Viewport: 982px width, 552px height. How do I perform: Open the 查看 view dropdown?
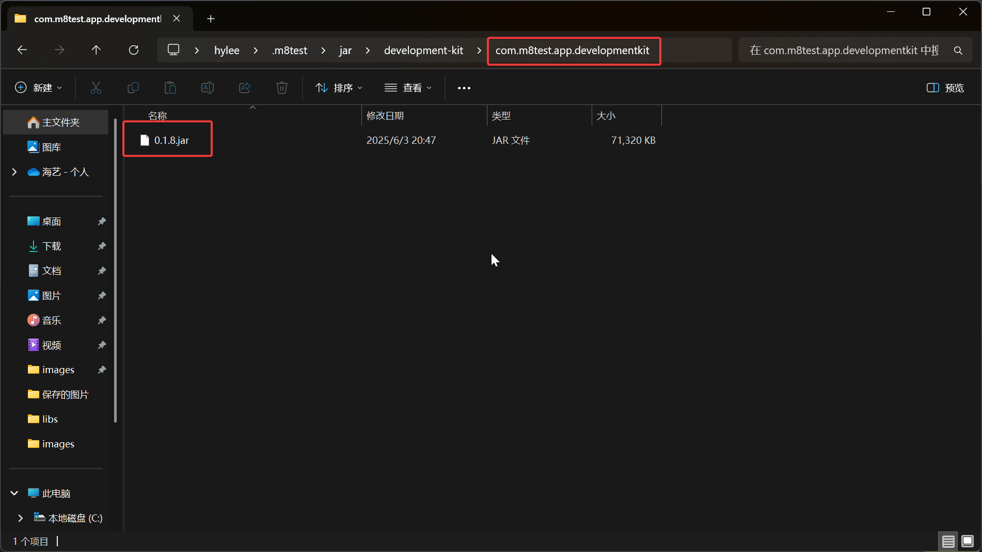click(x=408, y=88)
